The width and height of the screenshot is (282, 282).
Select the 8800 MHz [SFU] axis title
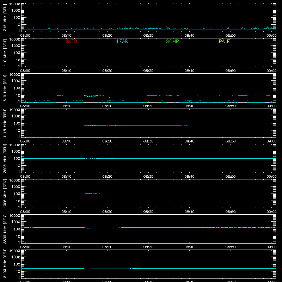tap(5, 229)
